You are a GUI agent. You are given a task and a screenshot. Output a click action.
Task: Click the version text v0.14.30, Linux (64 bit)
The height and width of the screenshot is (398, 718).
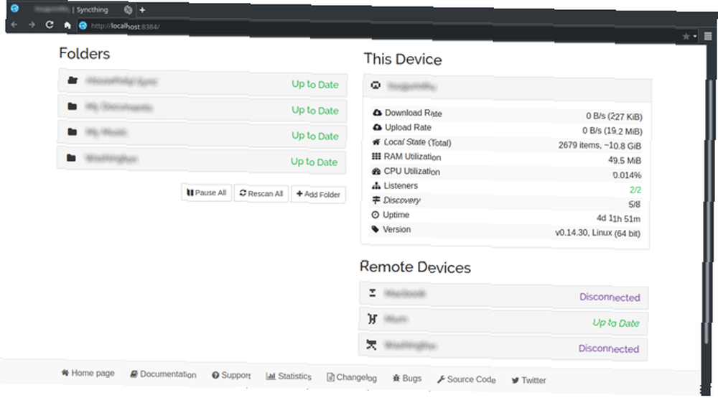tap(597, 233)
